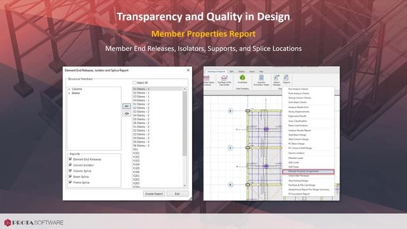The height and width of the screenshot is (229, 407).
Task: Open the Reports dropdown in ribbon
Action: click(x=286, y=80)
